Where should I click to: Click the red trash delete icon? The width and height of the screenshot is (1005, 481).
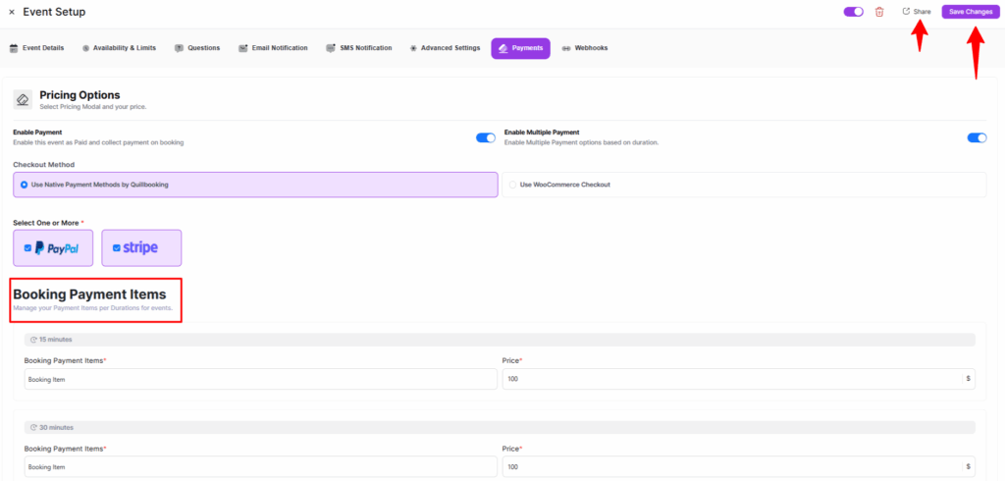click(879, 12)
